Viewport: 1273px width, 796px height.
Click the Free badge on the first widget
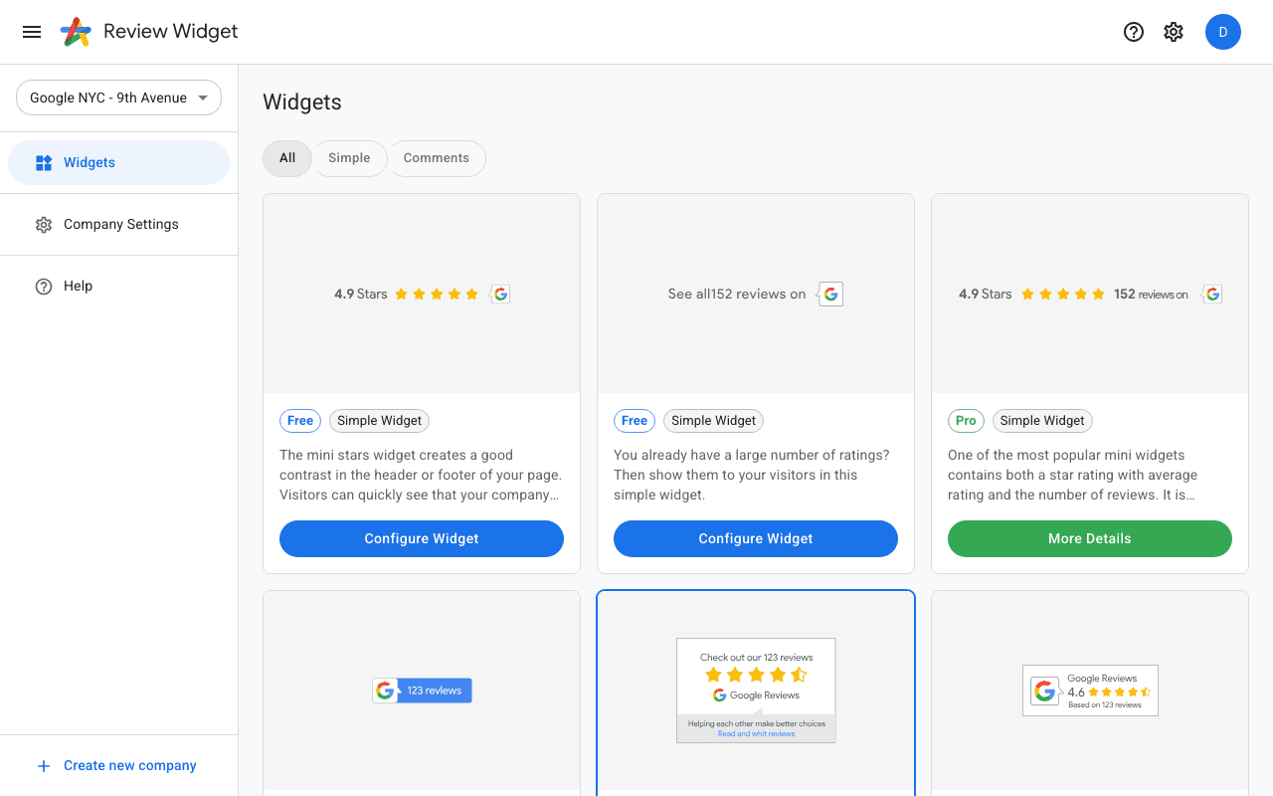pos(299,420)
